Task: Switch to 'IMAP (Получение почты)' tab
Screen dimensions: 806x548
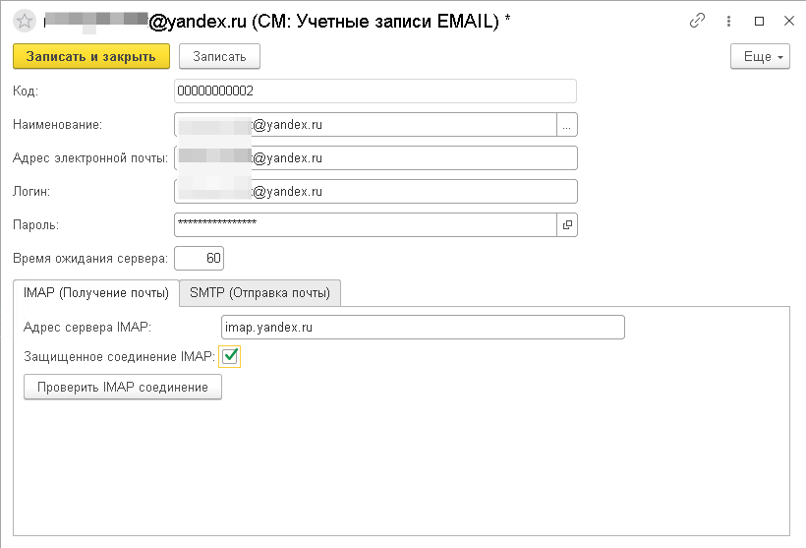Action: coord(96,293)
